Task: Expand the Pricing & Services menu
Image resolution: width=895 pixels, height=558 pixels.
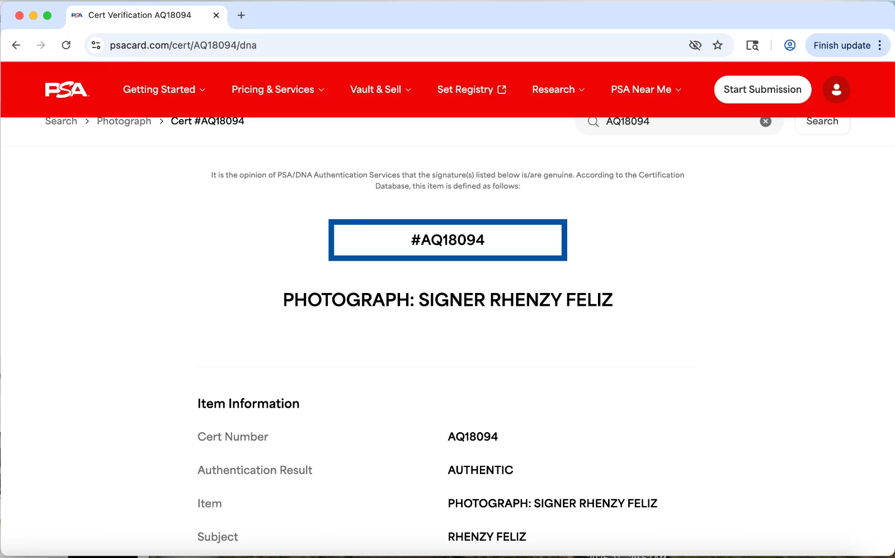Action: click(x=278, y=89)
